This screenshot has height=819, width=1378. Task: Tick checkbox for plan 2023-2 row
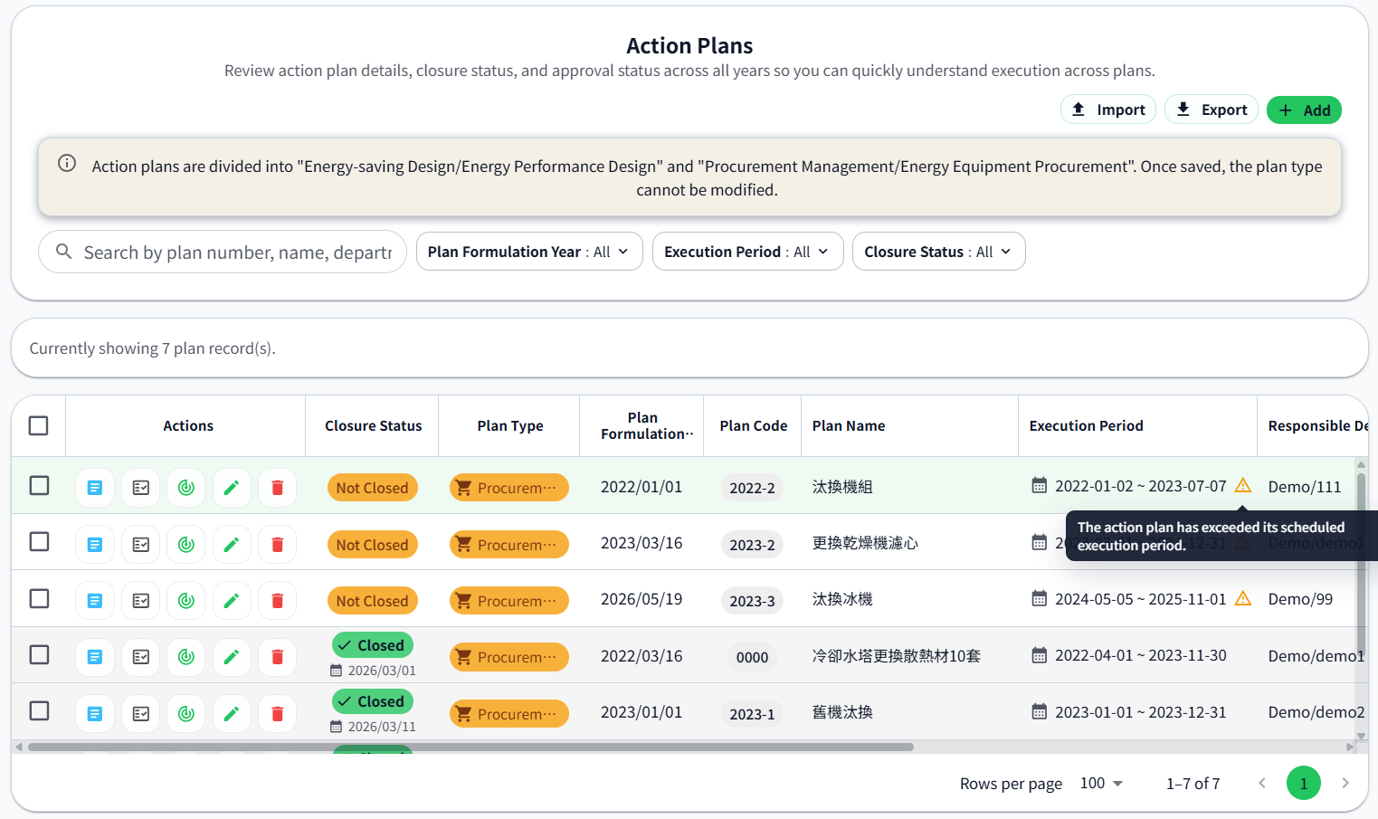click(x=39, y=541)
